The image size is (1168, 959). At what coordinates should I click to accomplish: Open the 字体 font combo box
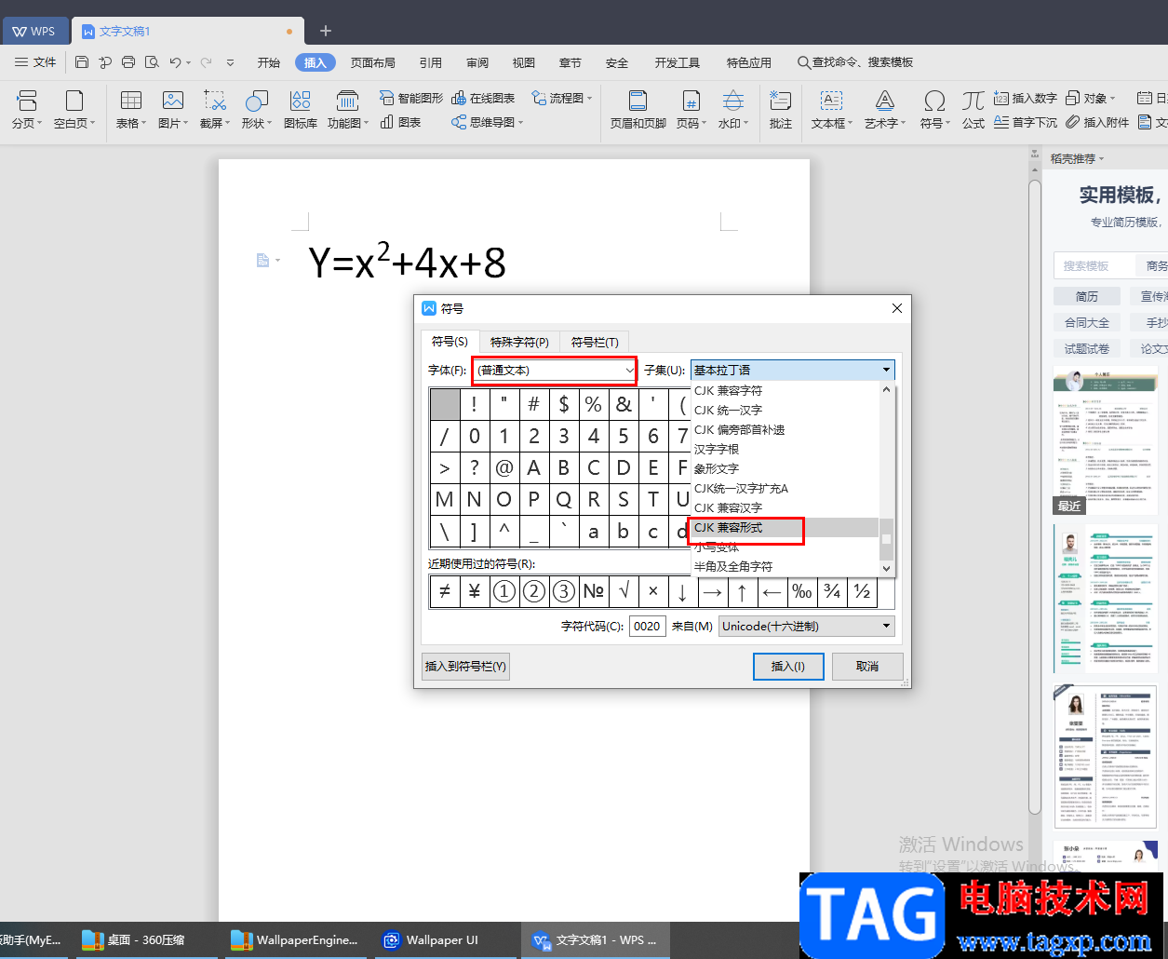pyautogui.click(x=554, y=370)
